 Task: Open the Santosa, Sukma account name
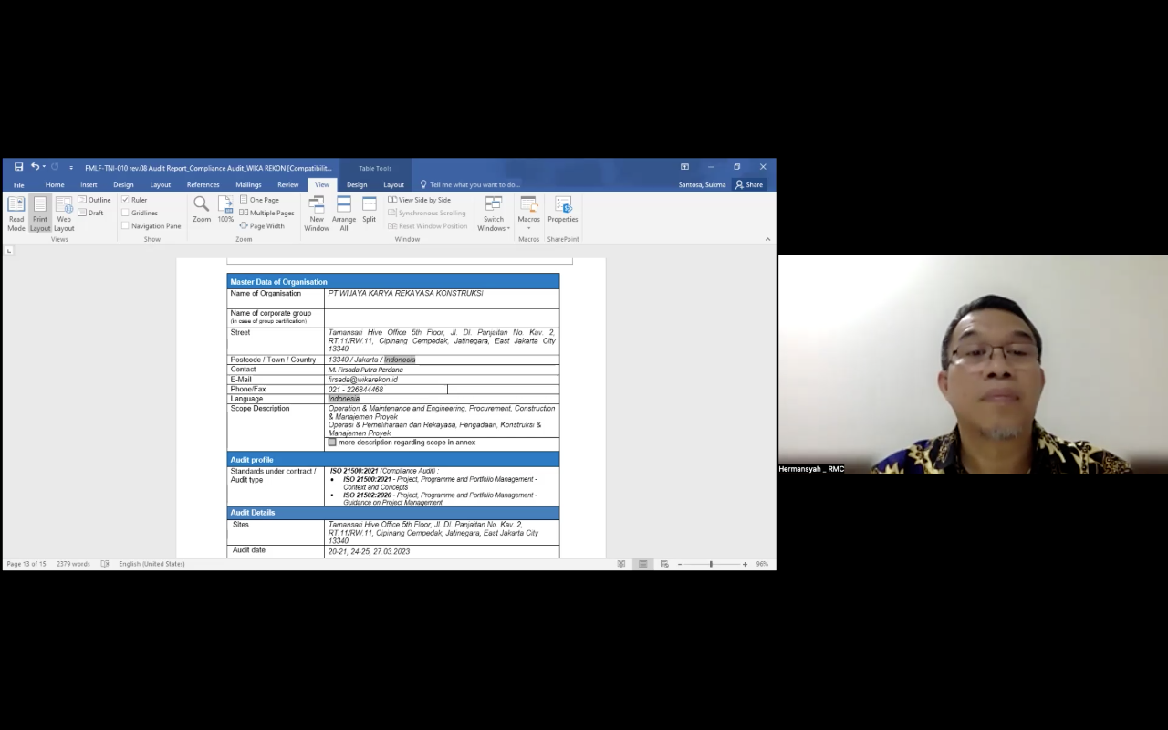pyautogui.click(x=703, y=184)
